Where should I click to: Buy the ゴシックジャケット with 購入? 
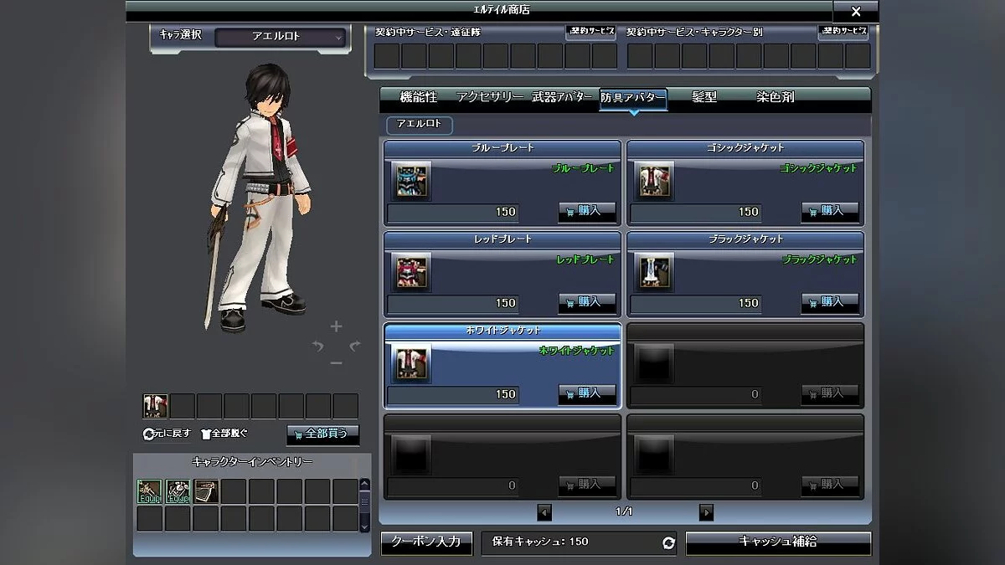pyautogui.click(x=830, y=211)
